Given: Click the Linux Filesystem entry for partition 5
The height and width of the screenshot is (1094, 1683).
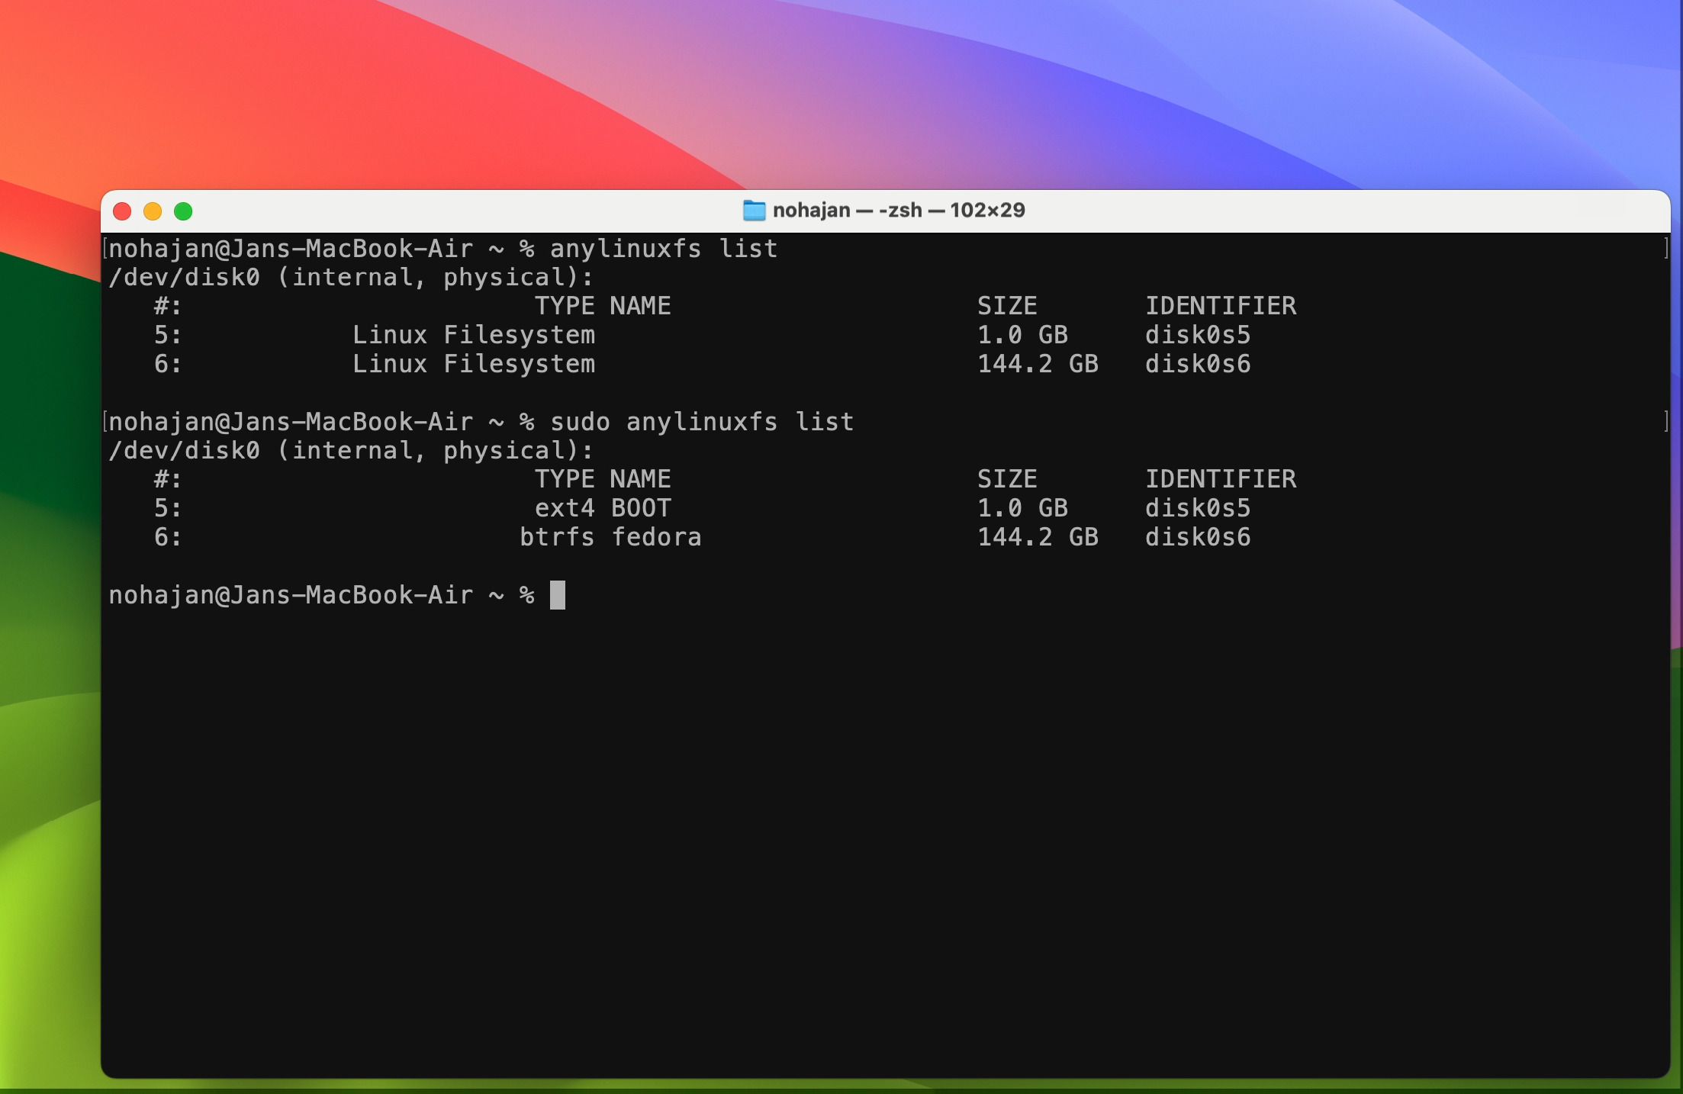Looking at the screenshot, I should (x=474, y=335).
